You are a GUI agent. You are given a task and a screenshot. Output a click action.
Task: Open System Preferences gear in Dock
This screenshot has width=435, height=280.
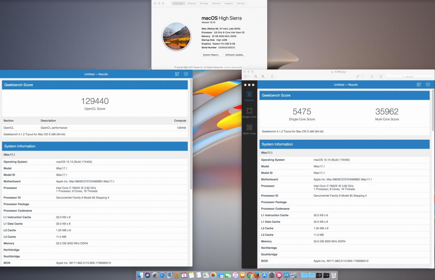click(x=272, y=275)
